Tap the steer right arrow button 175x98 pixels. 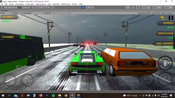tap(27, 80)
